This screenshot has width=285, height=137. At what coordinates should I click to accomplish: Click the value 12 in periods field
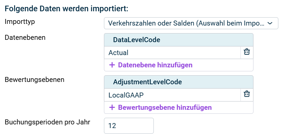pos(112,126)
